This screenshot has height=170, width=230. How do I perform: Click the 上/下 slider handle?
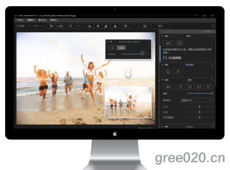[x=199, y=107]
